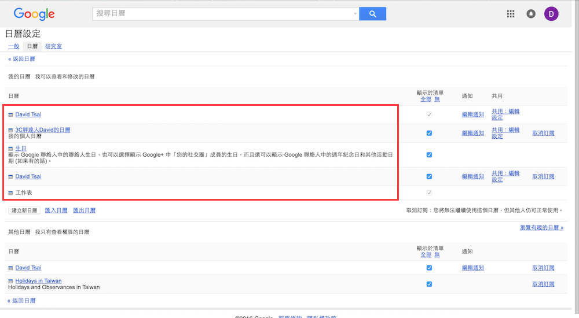Open the Google apps grid

pyautogui.click(x=511, y=14)
